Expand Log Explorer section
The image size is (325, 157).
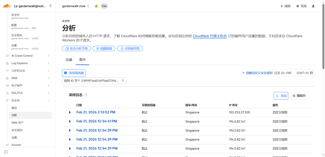pos(49,63)
